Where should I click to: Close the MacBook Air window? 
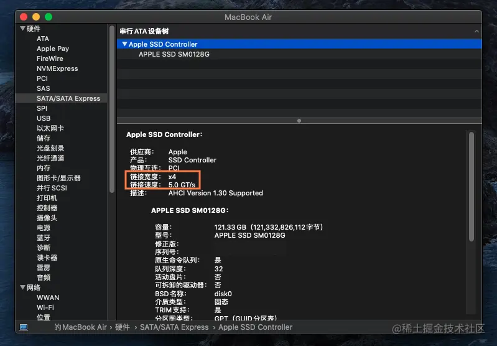pyautogui.click(x=24, y=17)
